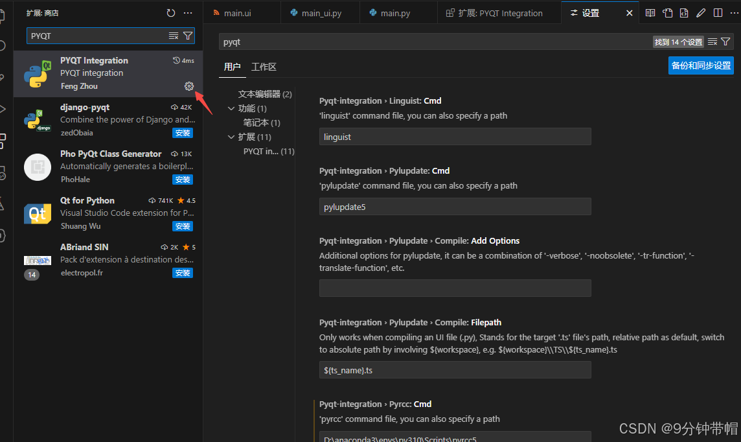Edit the Pylupdate Cmd field 'pylupdate5'
The height and width of the screenshot is (442, 741).
[x=455, y=207]
